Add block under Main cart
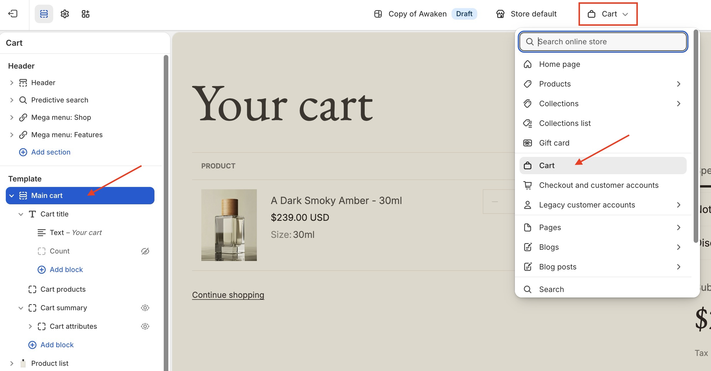 click(51, 345)
